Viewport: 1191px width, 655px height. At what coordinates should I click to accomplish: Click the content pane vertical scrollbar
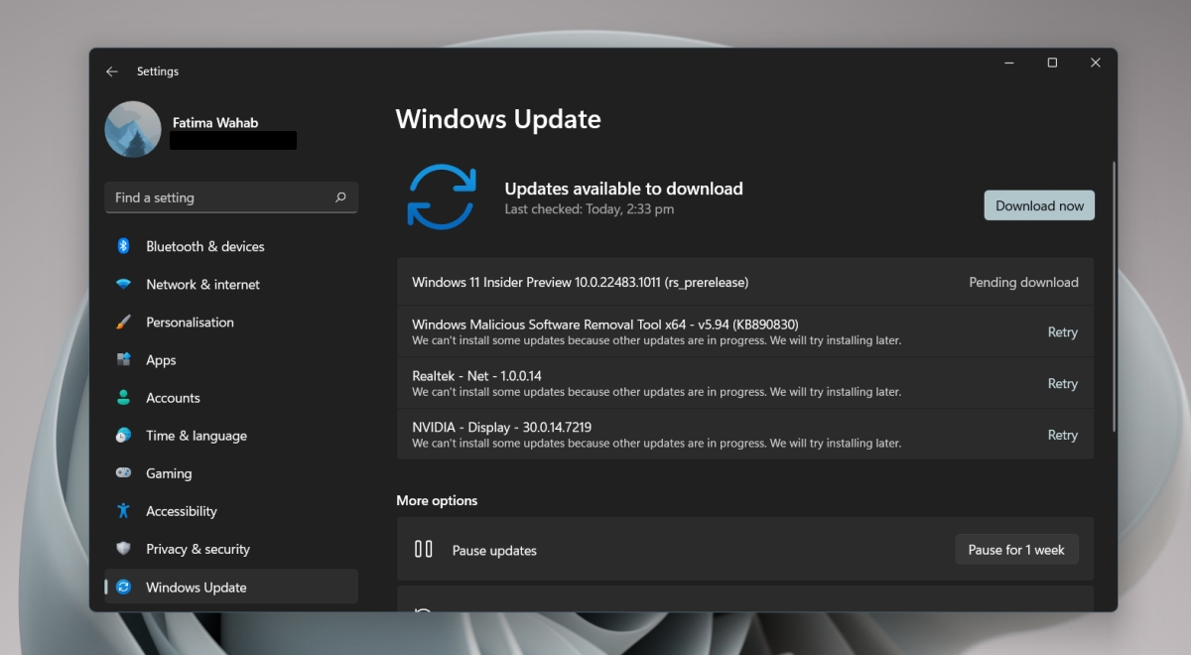[x=1114, y=295]
